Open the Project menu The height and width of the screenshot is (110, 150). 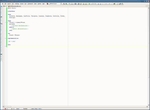coord(22,4)
